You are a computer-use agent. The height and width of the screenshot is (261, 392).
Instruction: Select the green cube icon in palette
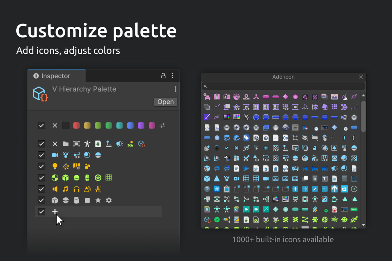click(x=66, y=178)
